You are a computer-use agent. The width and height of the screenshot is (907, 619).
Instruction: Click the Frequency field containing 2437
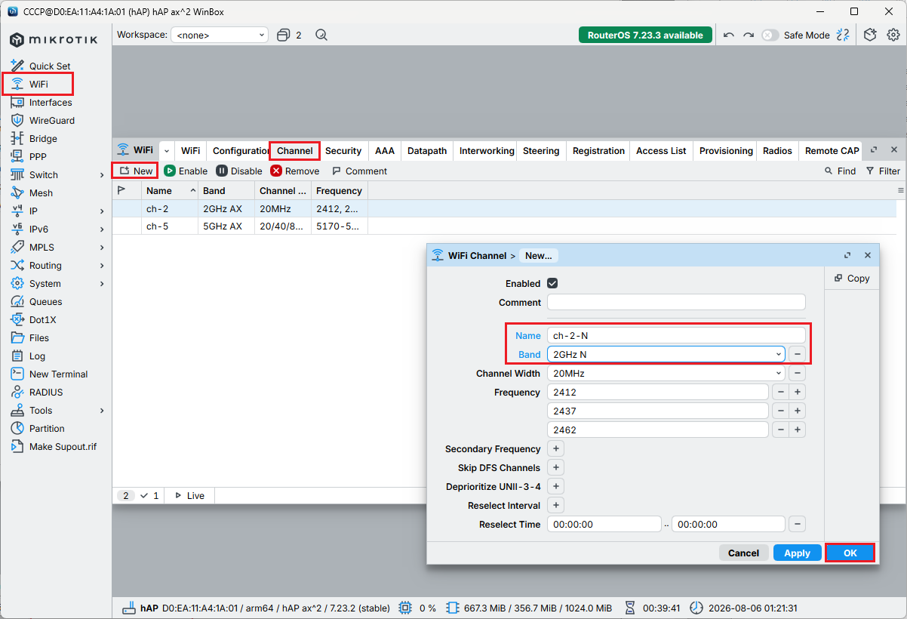click(658, 411)
